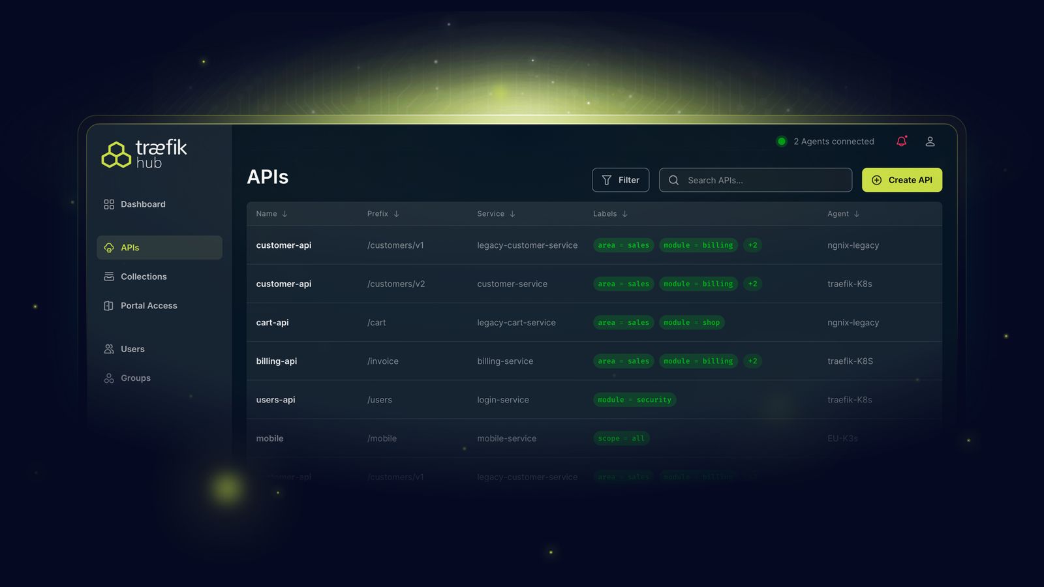Viewport: 1044px width, 587px height.
Task: Expand hidden labels with the +2 chip on customer-api
Action: click(752, 245)
